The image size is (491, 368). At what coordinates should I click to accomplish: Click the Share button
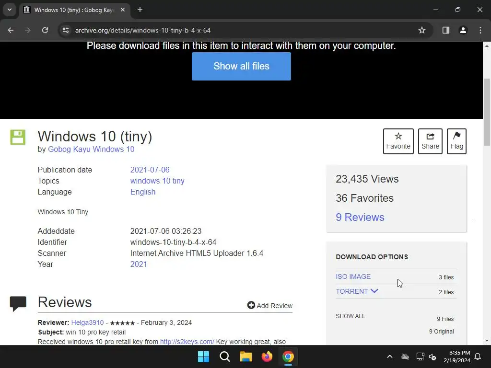click(430, 141)
